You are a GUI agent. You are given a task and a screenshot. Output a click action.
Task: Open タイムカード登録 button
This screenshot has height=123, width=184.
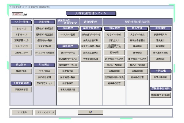click(x=68, y=35)
